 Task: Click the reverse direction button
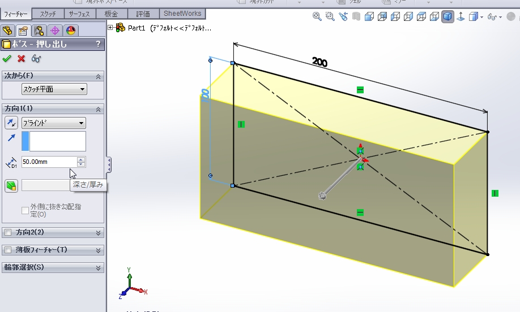(x=11, y=123)
